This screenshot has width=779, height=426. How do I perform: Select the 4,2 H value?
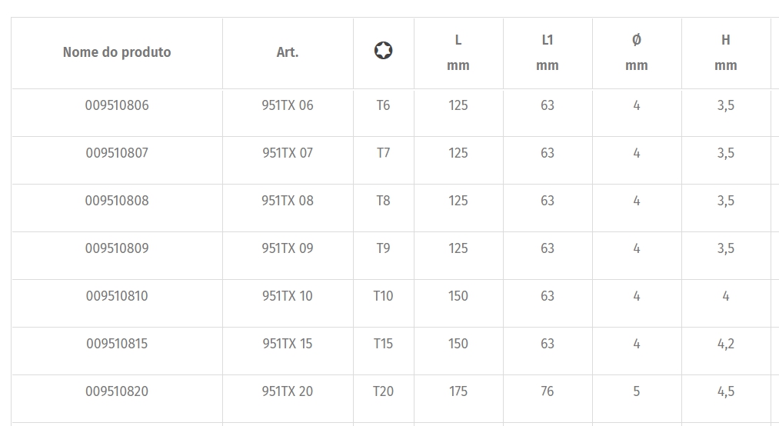pyautogui.click(x=726, y=344)
